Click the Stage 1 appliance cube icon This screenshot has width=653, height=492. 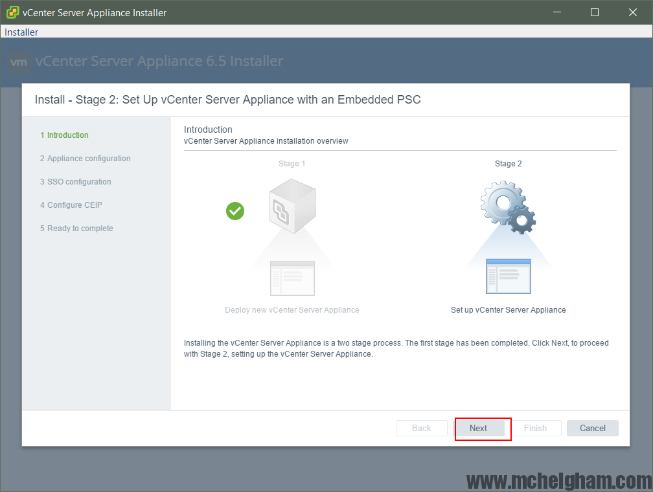click(292, 206)
